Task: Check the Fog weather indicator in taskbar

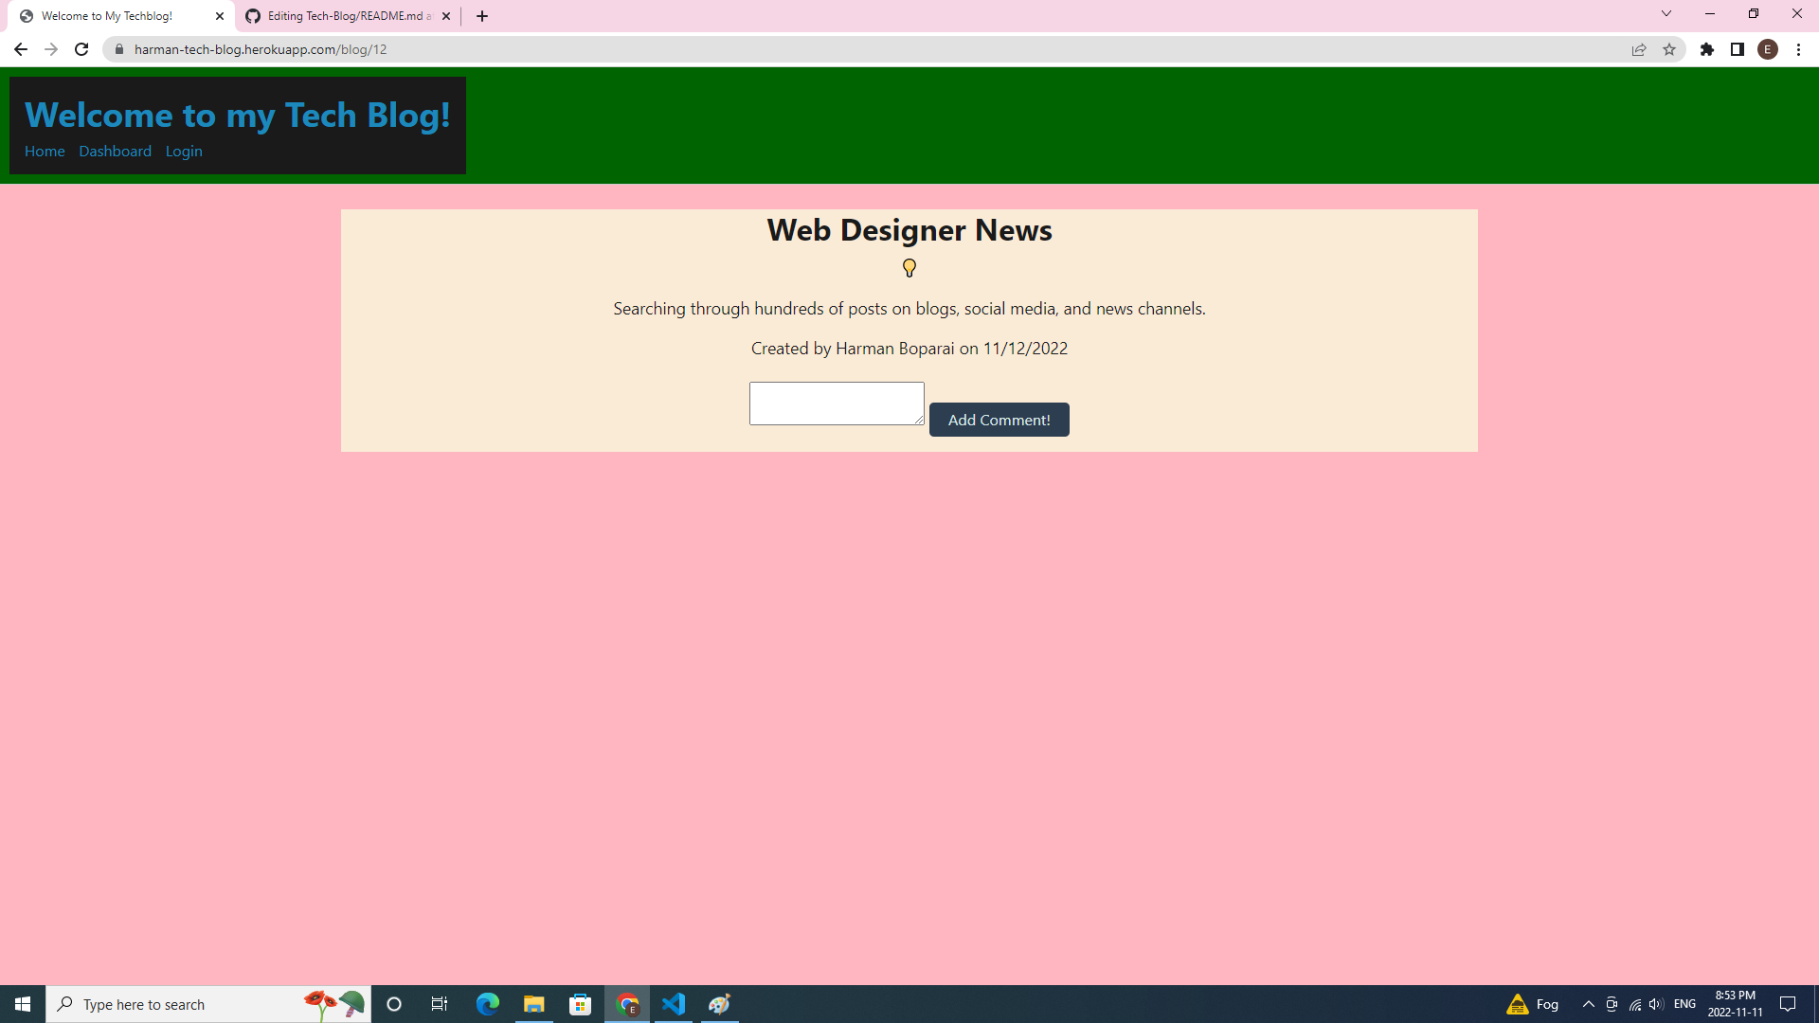Action: [x=1531, y=1004]
